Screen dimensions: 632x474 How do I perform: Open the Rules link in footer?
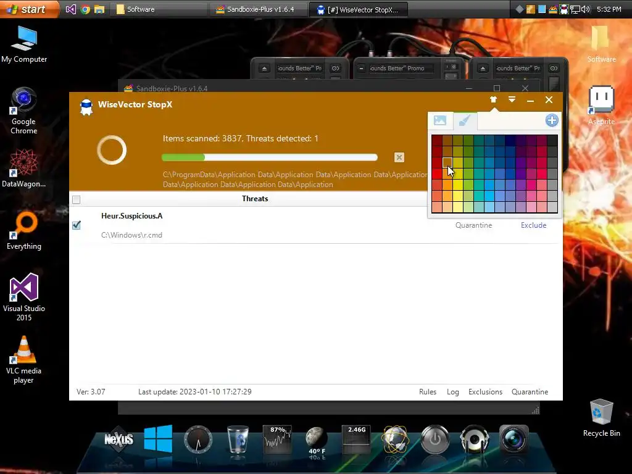click(428, 392)
